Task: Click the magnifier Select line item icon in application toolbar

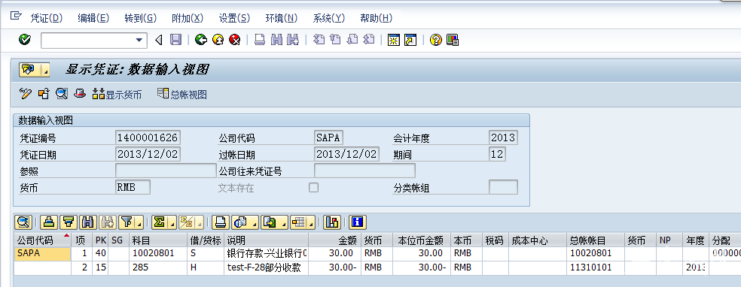Action: [62, 94]
